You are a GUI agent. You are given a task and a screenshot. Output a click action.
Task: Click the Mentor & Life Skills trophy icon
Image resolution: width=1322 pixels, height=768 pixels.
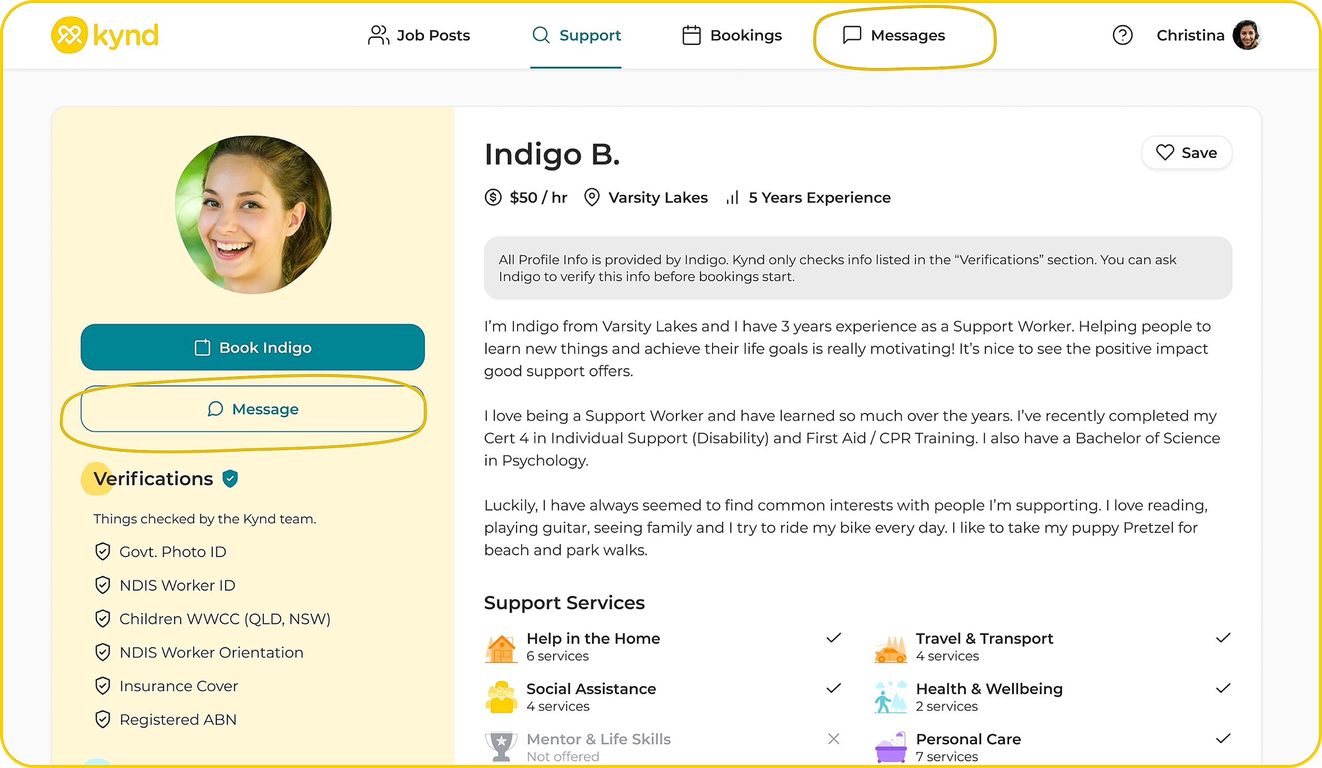[x=501, y=746]
